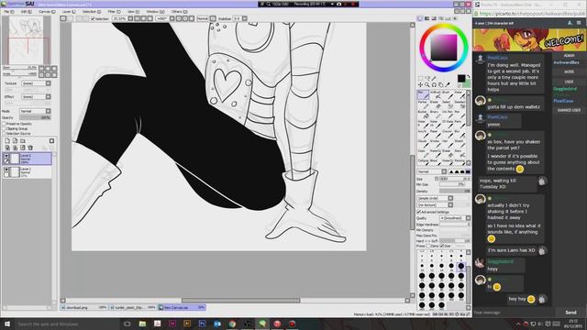The image size is (587, 330).
Task: Toggle the color wheel panel icon
Action: [x=420, y=18]
